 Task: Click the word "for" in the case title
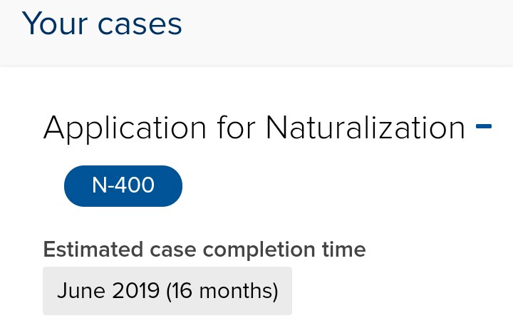coord(236,127)
